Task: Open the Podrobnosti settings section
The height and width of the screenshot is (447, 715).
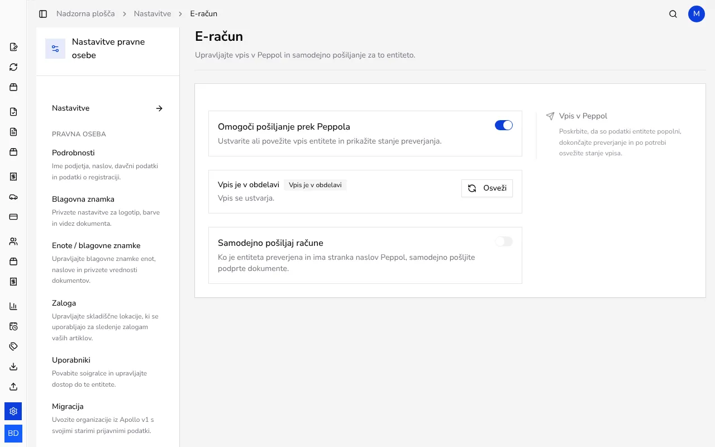Action: pyautogui.click(x=108, y=164)
